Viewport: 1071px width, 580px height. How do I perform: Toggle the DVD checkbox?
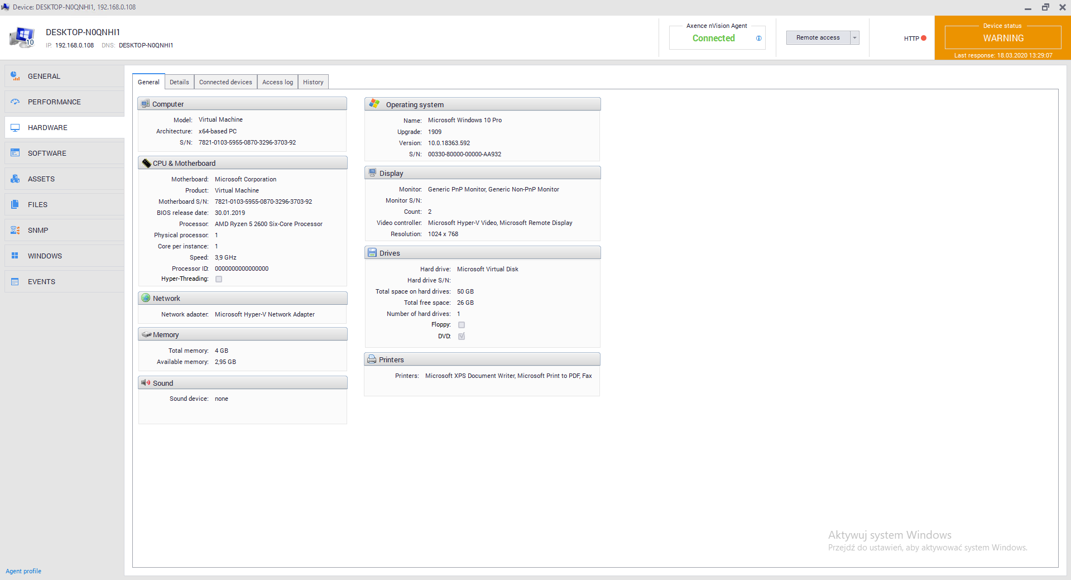(462, 336)
